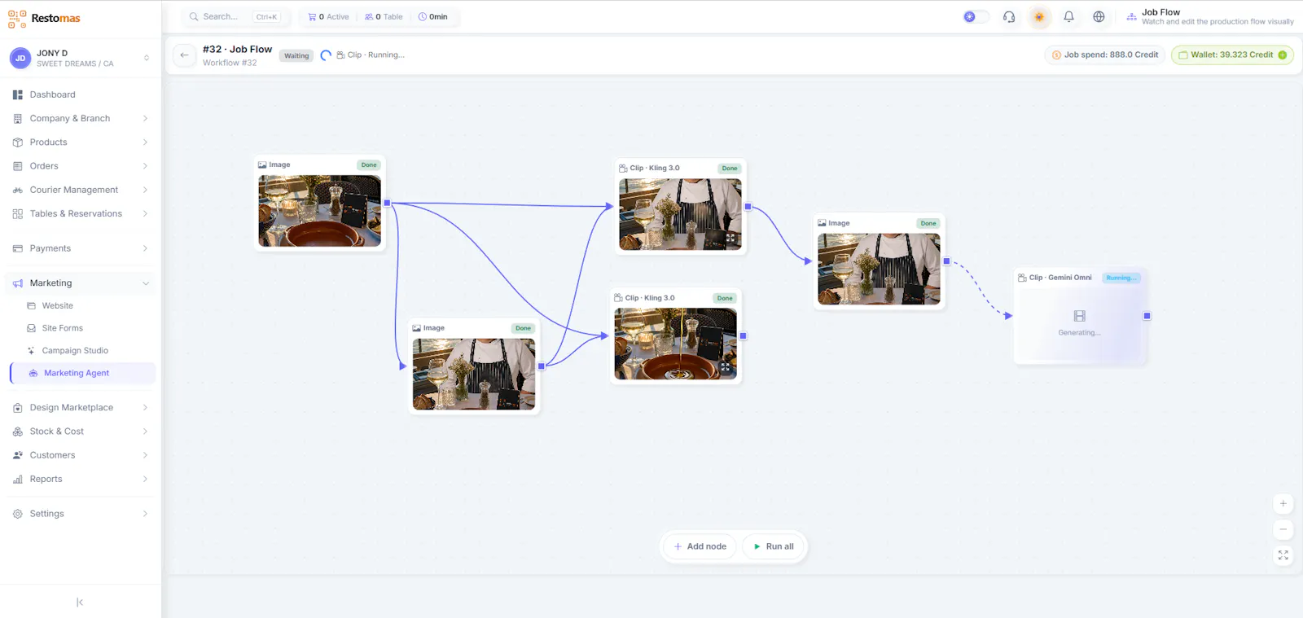Click output handle of the Gemini Omni node
Viewport: 1303px width, 618px height.
pos(1147,316)
